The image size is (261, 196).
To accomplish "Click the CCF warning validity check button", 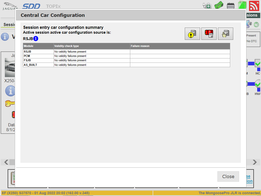I will [x=192, y=34].
